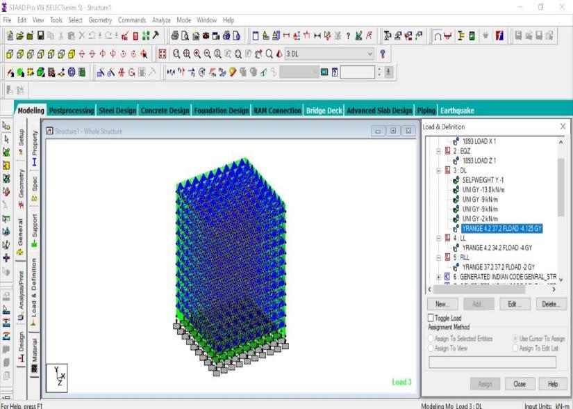This screenshot has height=409, width=573.
Task: Click the load info pin icon beside the load dropdown
Action: click(383, 54)
